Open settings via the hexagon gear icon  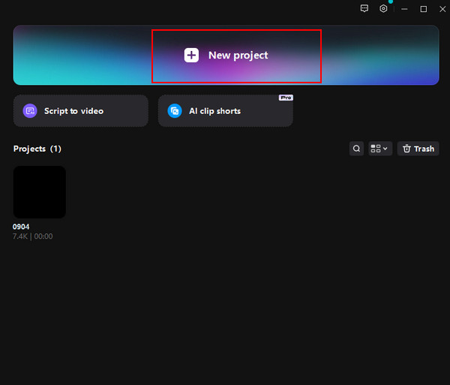[x=383, y=8]
